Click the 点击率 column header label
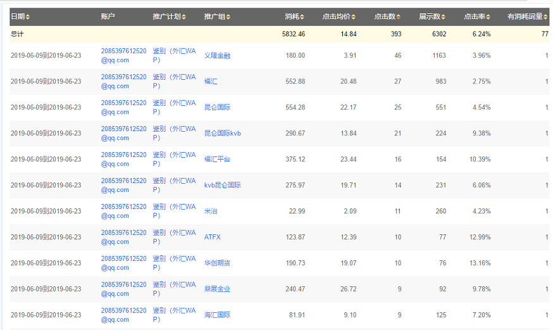553x330 pixels. tap(475, 16)
